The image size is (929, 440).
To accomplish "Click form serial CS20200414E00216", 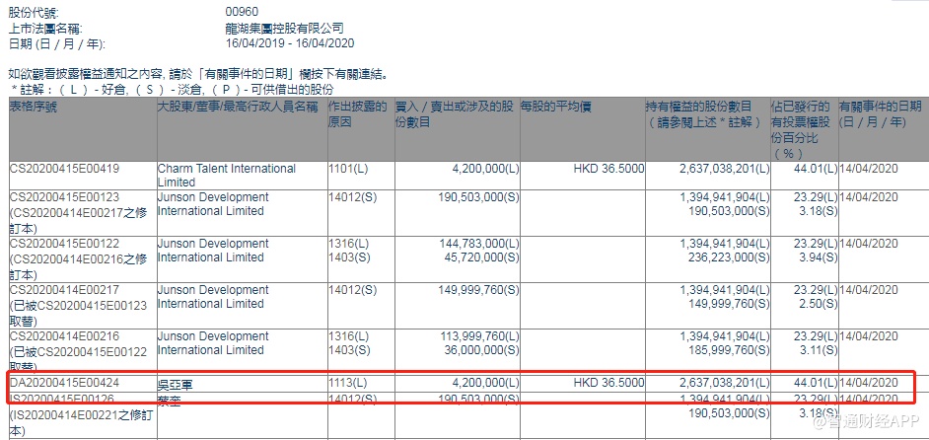I will tap(64, 336).
